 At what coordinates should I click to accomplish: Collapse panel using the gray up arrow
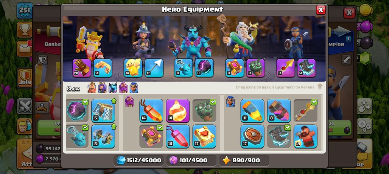[320, 87]
